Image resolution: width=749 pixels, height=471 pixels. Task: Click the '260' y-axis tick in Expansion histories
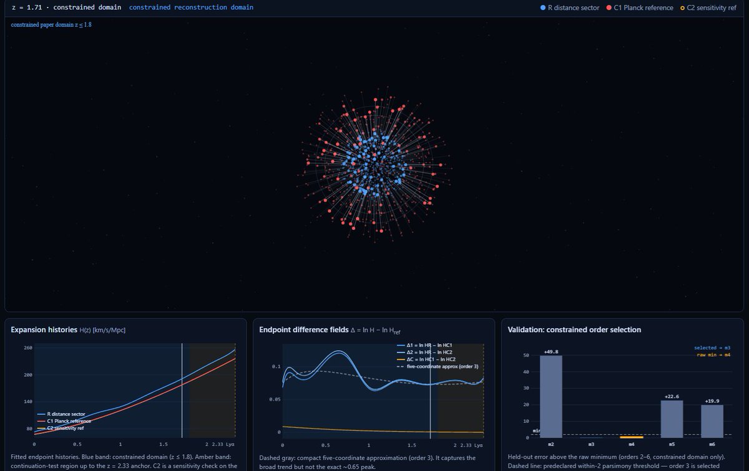click(28, 348)
